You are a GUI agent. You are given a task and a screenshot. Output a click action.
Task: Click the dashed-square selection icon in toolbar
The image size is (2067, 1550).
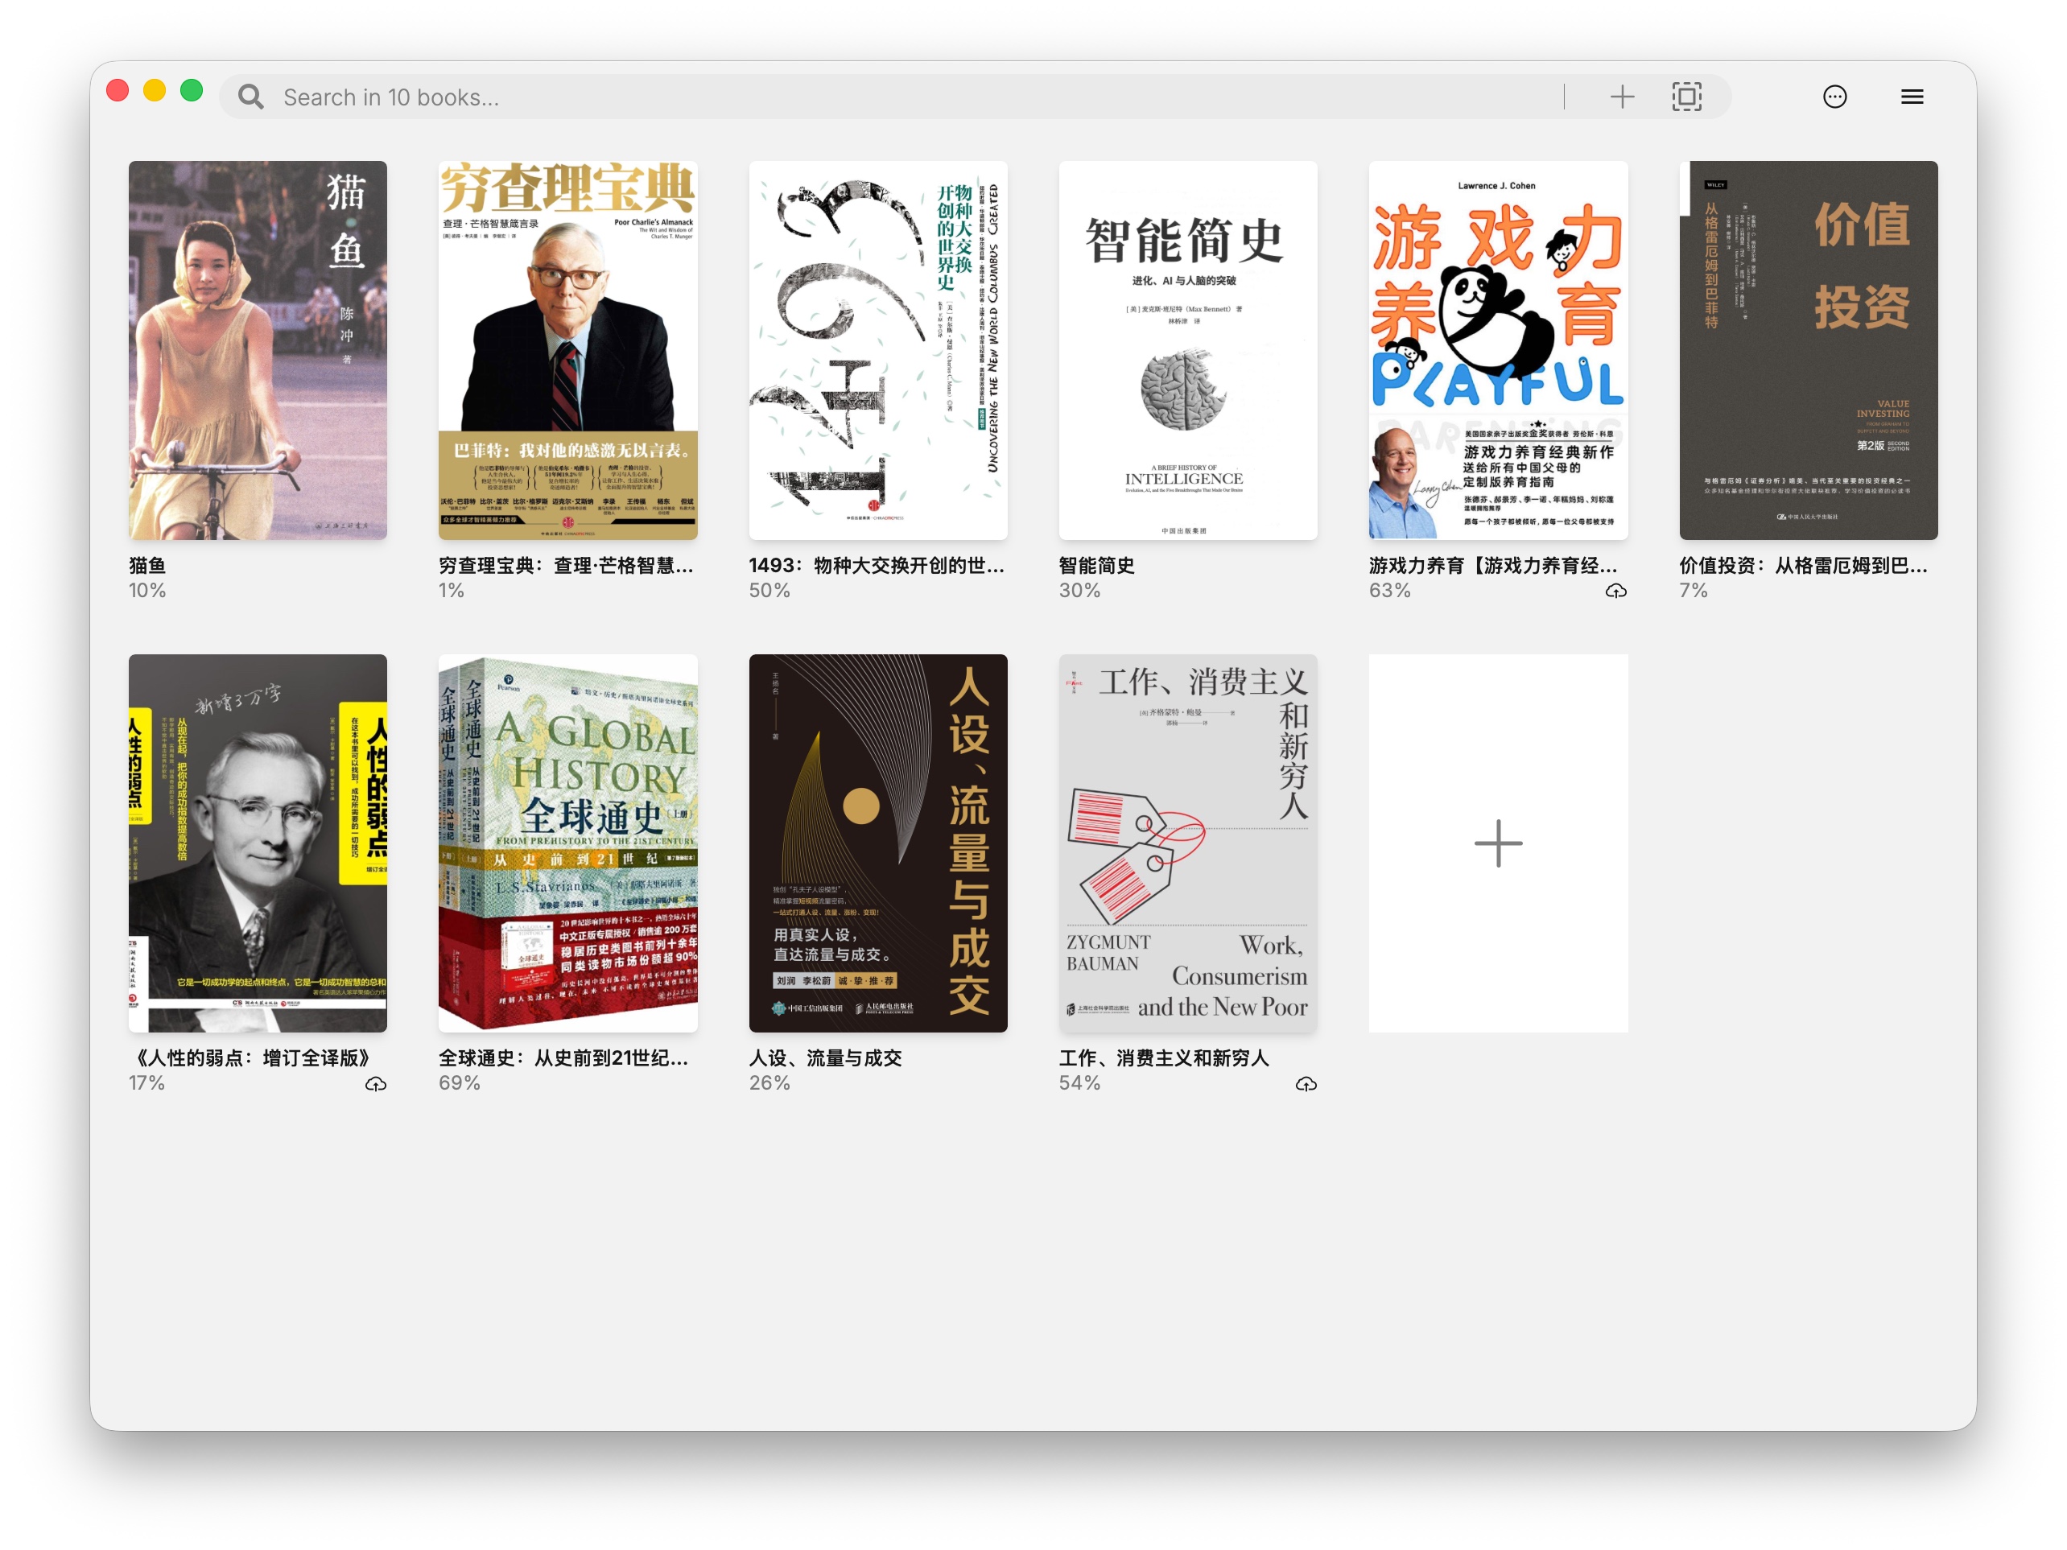coord(1686,97)
